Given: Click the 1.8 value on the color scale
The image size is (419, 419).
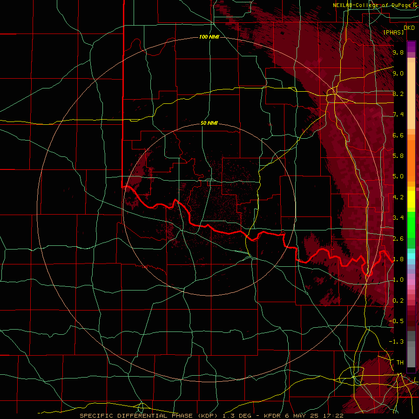Looking at the screenshot, I should click(398, 259).
